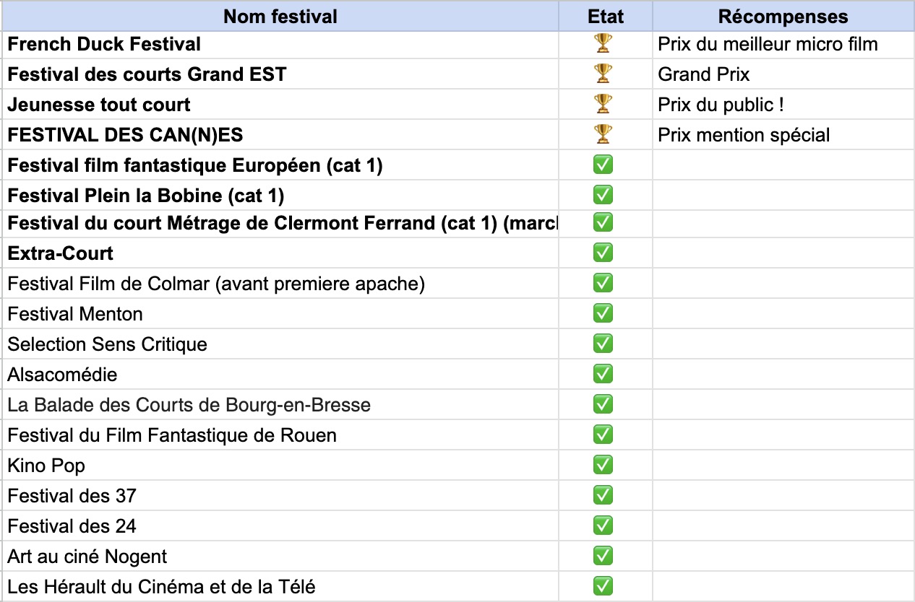Click the "Prix du meilleur micro film" cell

tap(768, 45)
